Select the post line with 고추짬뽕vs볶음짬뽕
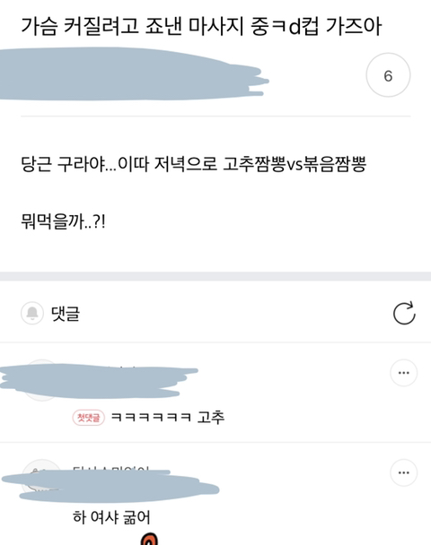The width and height of the screenshot is (431, 545). (194, 164)
